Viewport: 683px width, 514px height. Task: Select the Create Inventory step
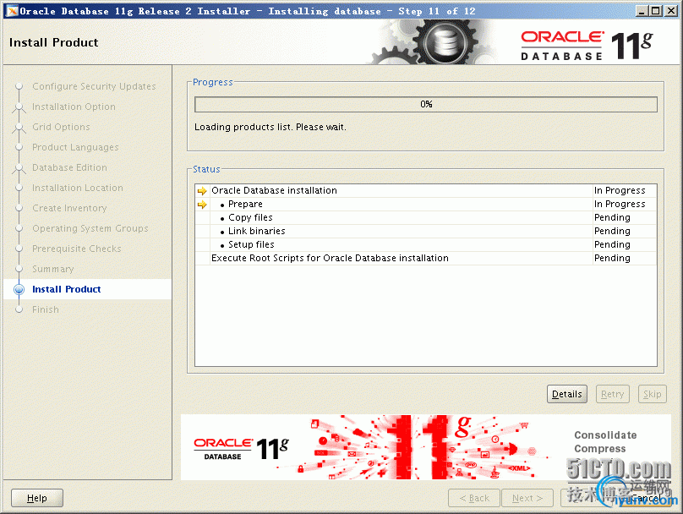point(69,208)
